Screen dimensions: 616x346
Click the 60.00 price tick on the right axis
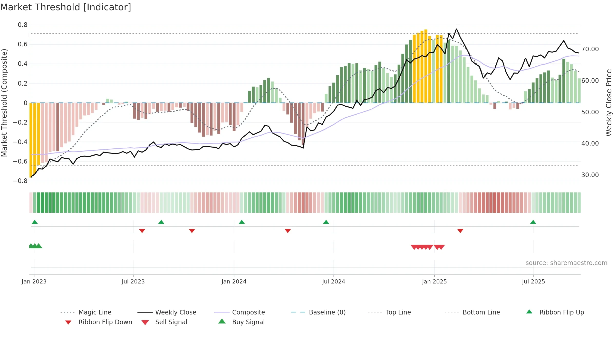tap(590, 80)
